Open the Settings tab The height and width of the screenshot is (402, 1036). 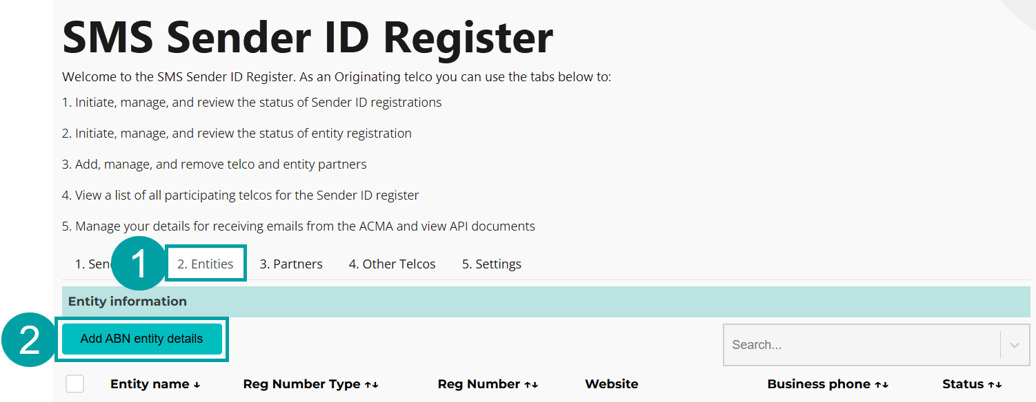[x=491, y=264]
